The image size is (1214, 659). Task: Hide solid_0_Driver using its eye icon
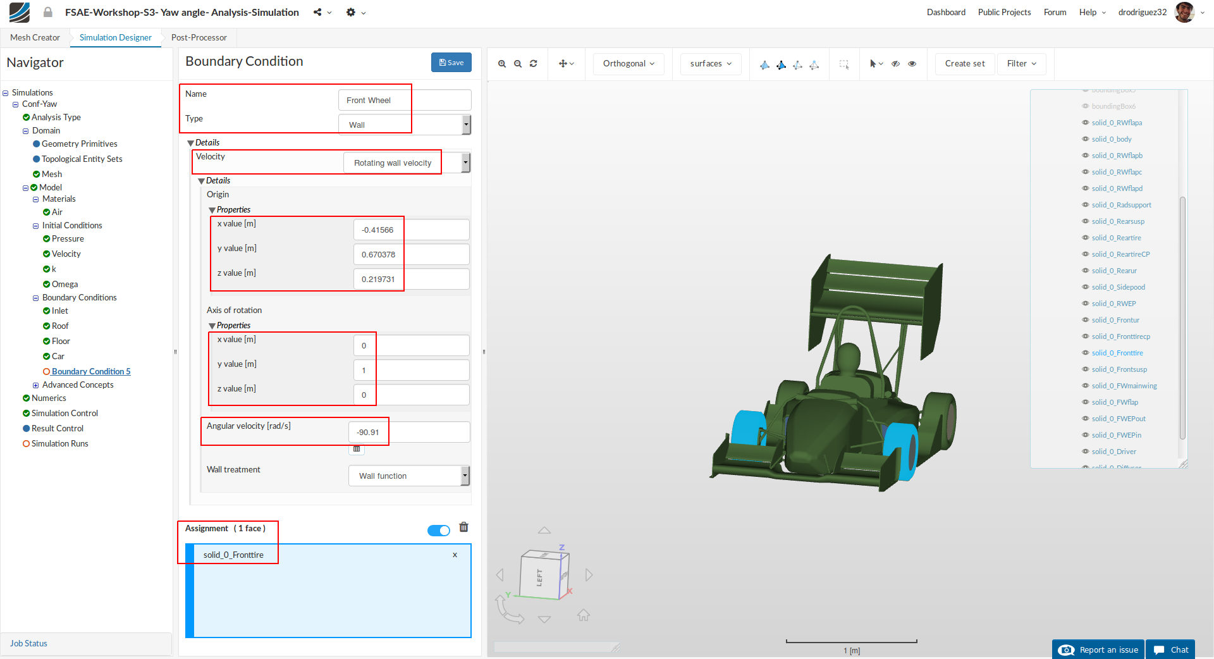1086,452
